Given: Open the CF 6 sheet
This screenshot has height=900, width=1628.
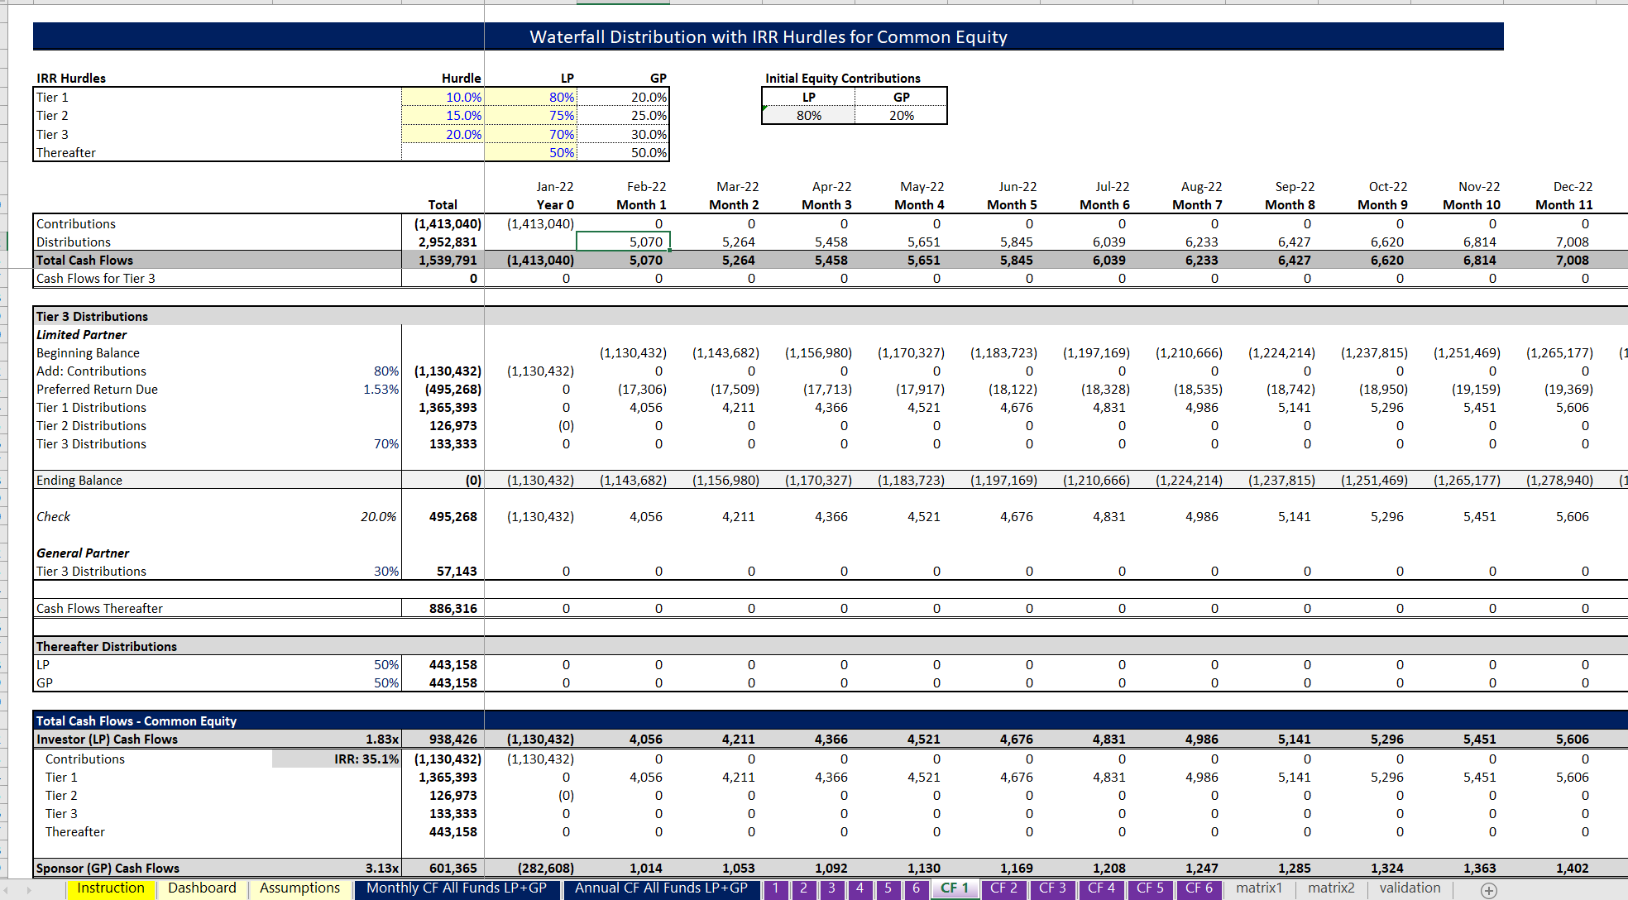Looking at the screenshot, I should pyautogui.click(x=1199, y=888).
